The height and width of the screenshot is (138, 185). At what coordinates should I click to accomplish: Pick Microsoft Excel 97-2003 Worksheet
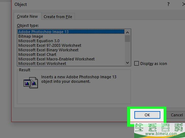pos(50,45)
